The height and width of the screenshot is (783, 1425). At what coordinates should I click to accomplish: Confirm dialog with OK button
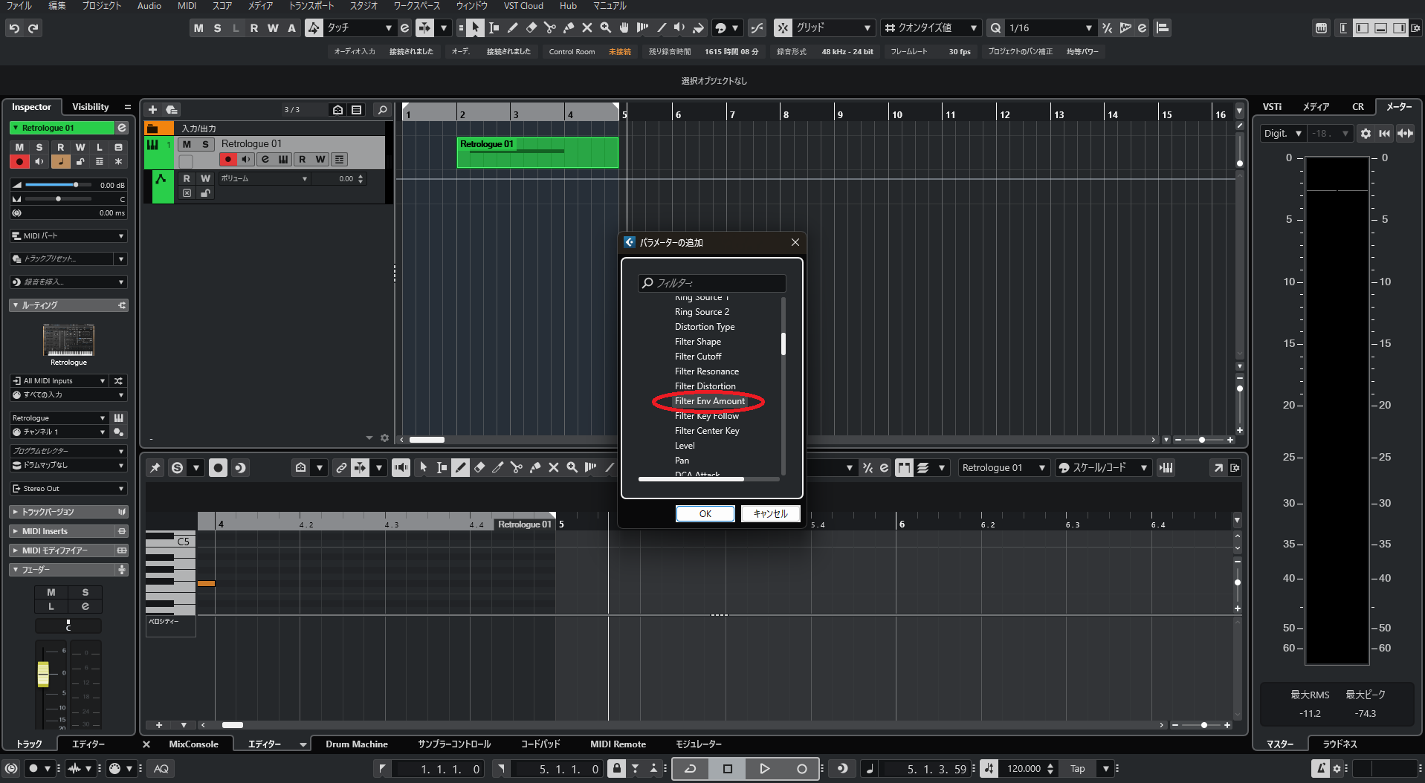(705, 514)
